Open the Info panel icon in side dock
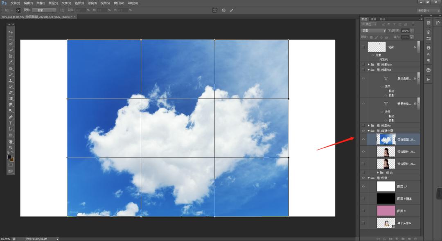The height and width of the screenshot is (241, 442). click(x=428, y=48)
